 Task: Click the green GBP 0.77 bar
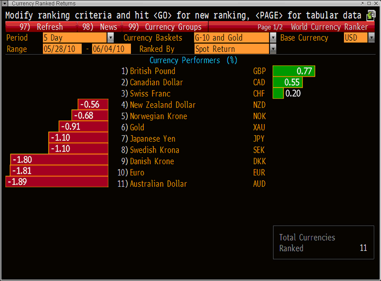point(294,71)
